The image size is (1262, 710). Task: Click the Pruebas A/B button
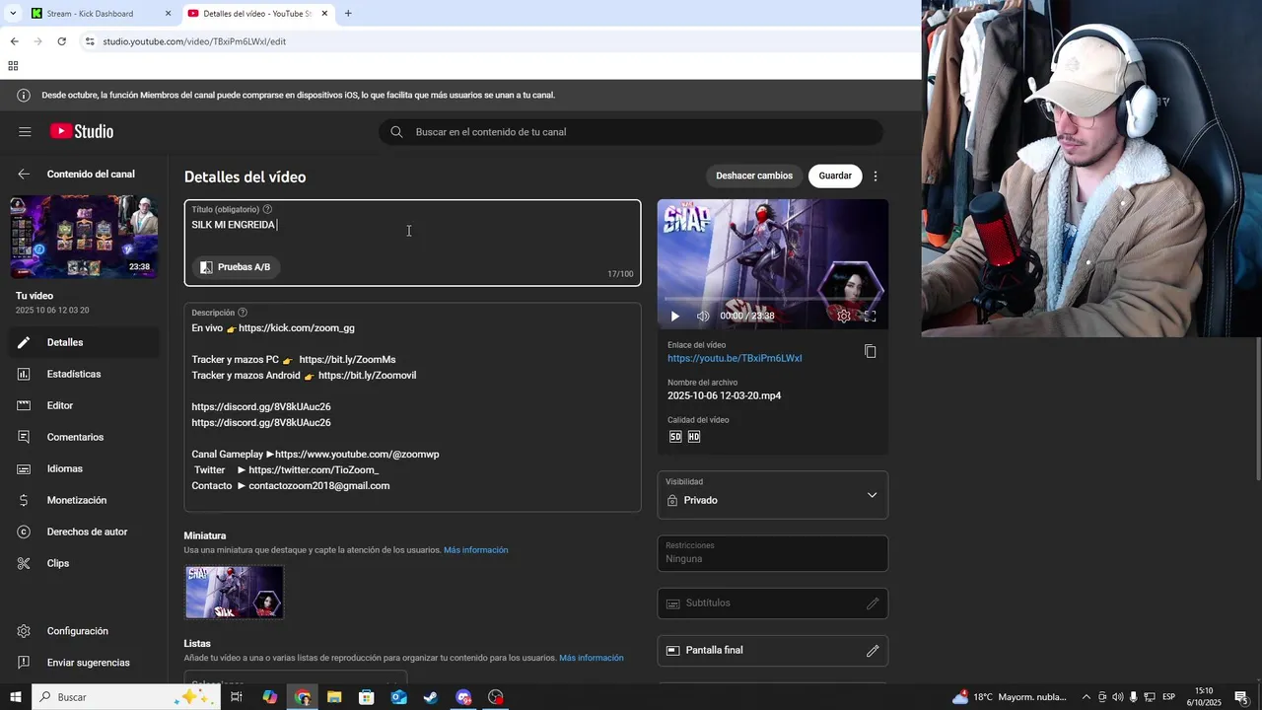(x=235, y=267)
